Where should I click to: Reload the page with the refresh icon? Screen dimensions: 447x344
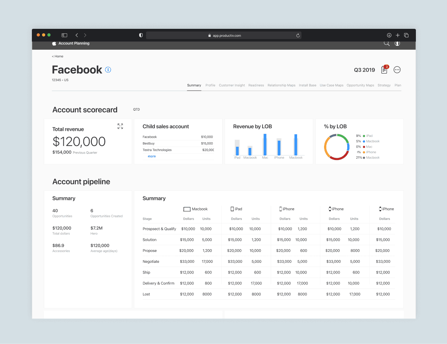298,35
